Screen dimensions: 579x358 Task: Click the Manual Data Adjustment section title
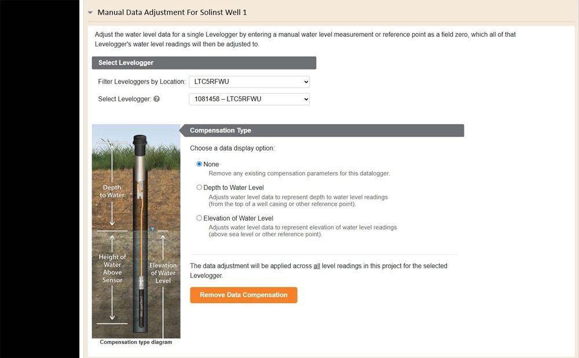pos(172,12)
